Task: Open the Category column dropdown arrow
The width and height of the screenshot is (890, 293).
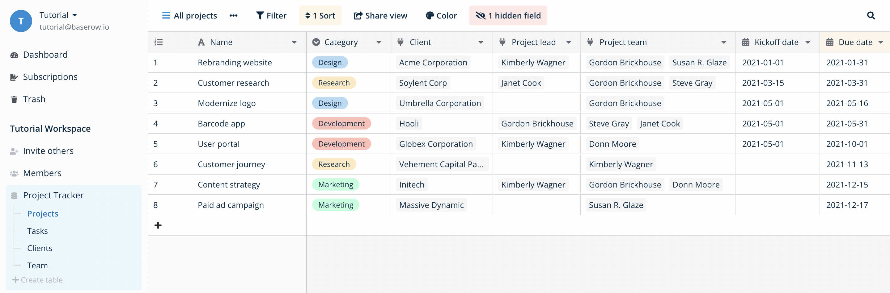Action: point(379,42)
